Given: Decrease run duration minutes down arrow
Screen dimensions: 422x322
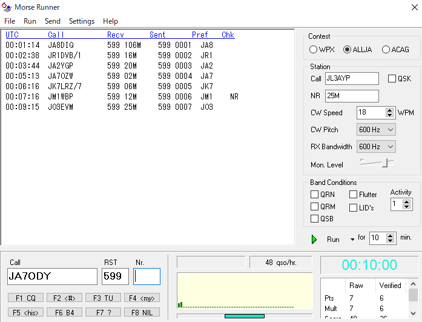Looking at the screenshot, I should (390, 241).
